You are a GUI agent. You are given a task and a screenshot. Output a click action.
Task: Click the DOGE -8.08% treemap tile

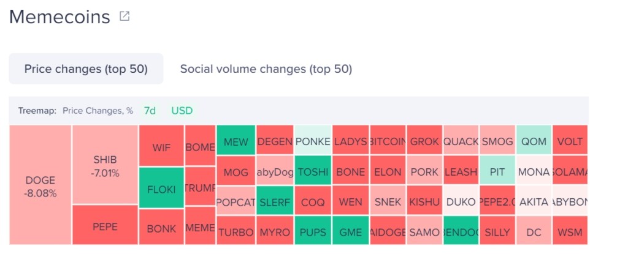coord(40,185)
